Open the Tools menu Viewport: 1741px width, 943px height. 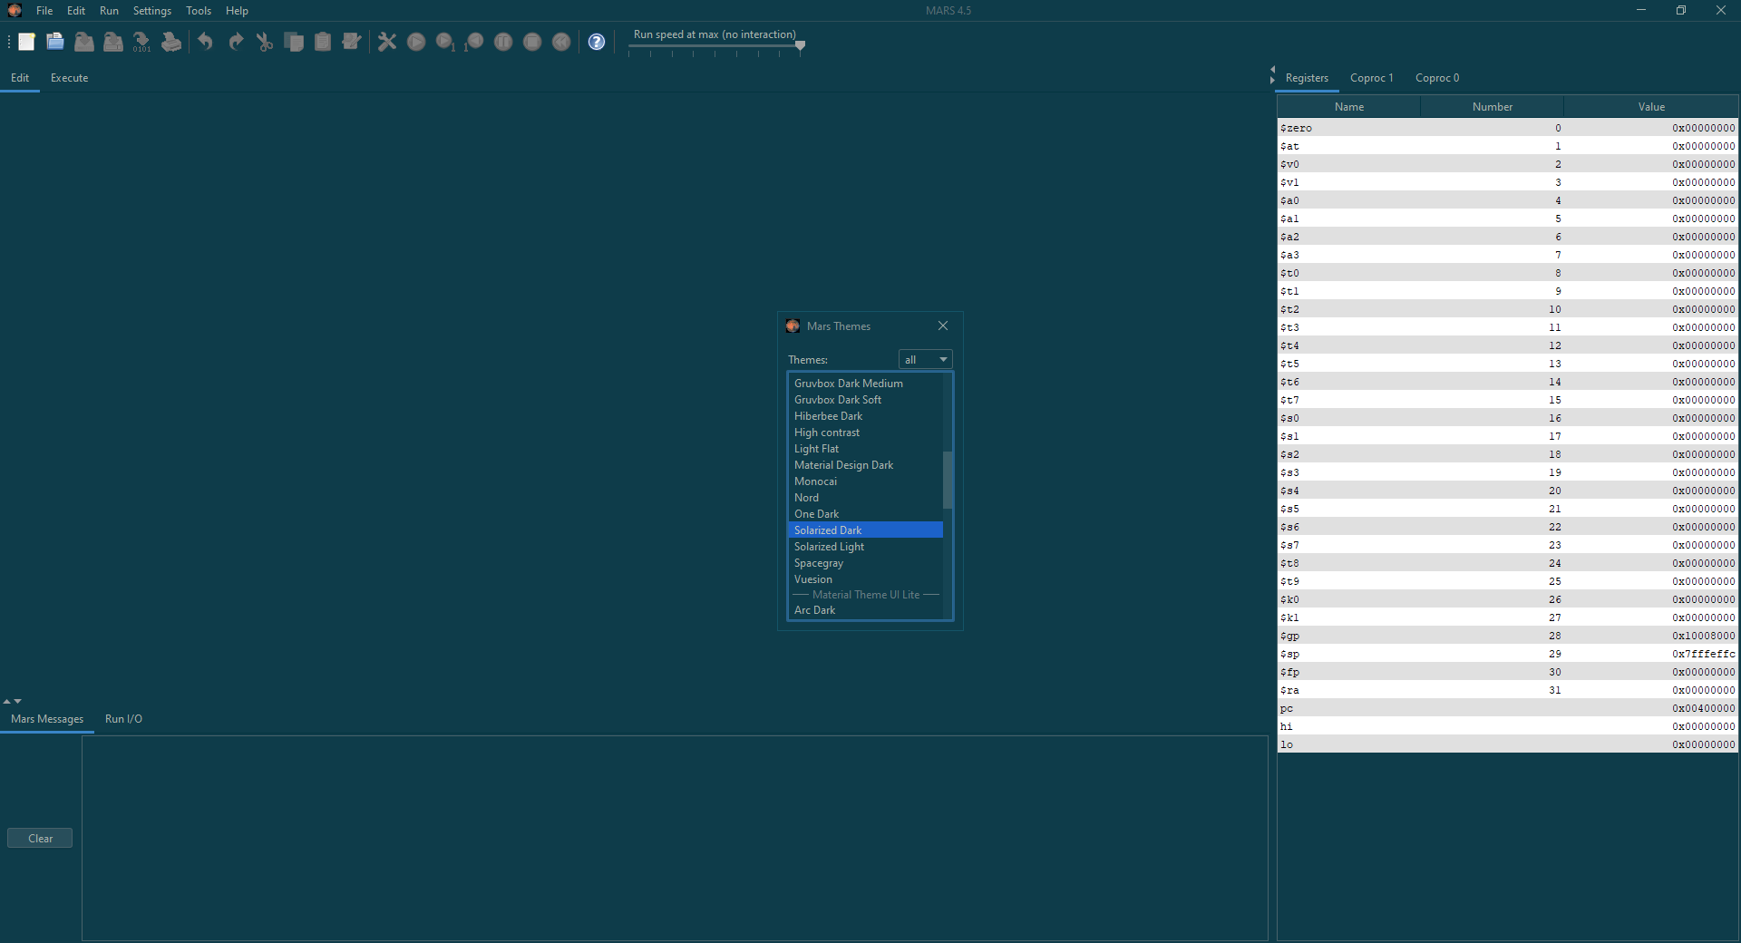199,11
